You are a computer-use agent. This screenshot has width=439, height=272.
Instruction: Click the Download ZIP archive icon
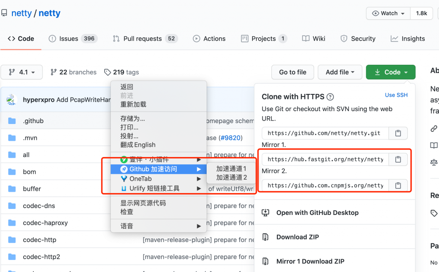[266, 237]
